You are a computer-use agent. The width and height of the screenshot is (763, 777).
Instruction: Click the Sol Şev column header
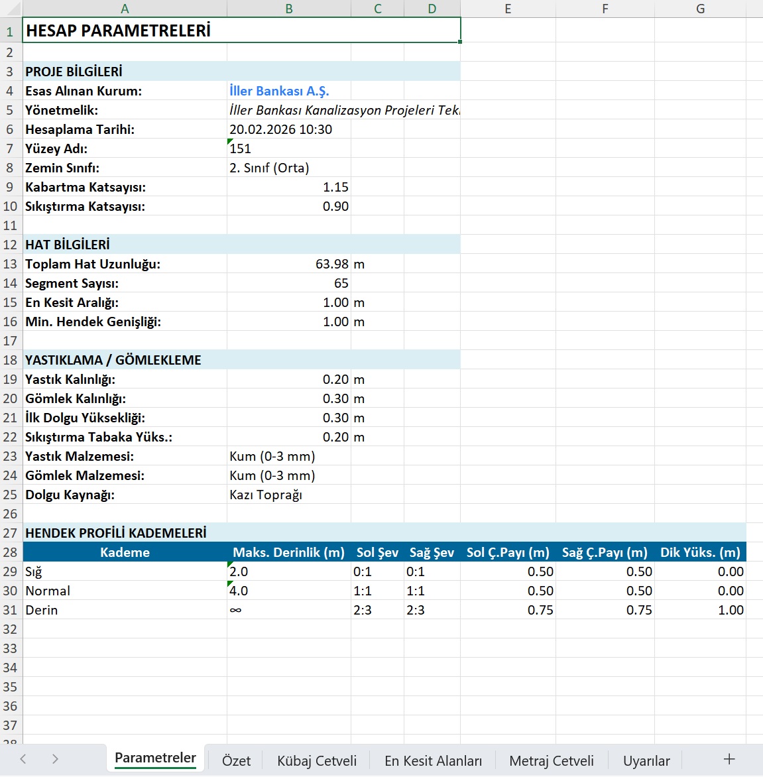tap(378, 552)
